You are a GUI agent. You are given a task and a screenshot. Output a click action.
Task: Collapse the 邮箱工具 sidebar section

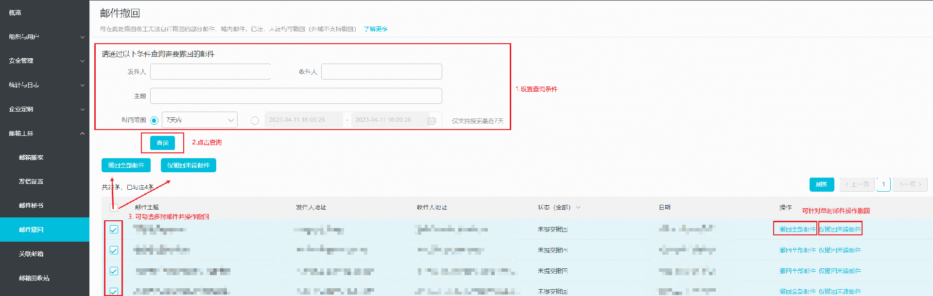(x=45, y=133)
